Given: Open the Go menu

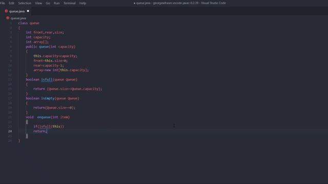Looking at the screenshot, I should point(48,3).
